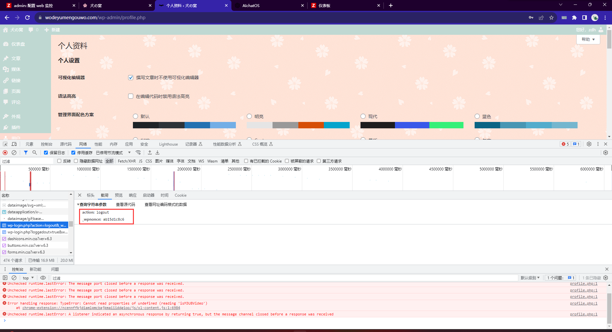Select the 明亮 color scheme radio button
612x332 pixels.
click(249, 116)
